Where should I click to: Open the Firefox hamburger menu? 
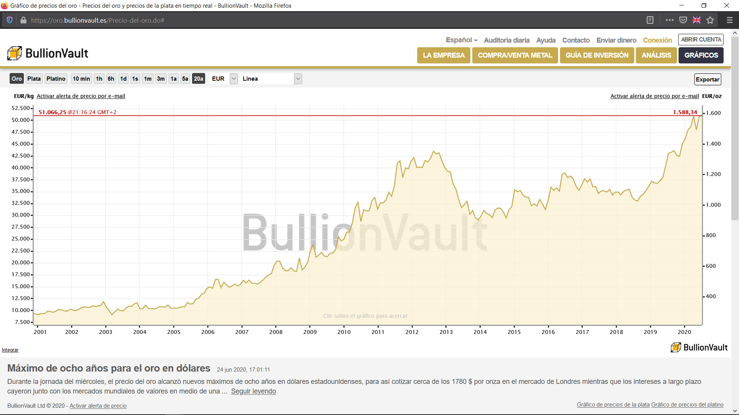(729, 20)
